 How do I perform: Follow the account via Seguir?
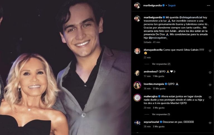click(172, 5)
